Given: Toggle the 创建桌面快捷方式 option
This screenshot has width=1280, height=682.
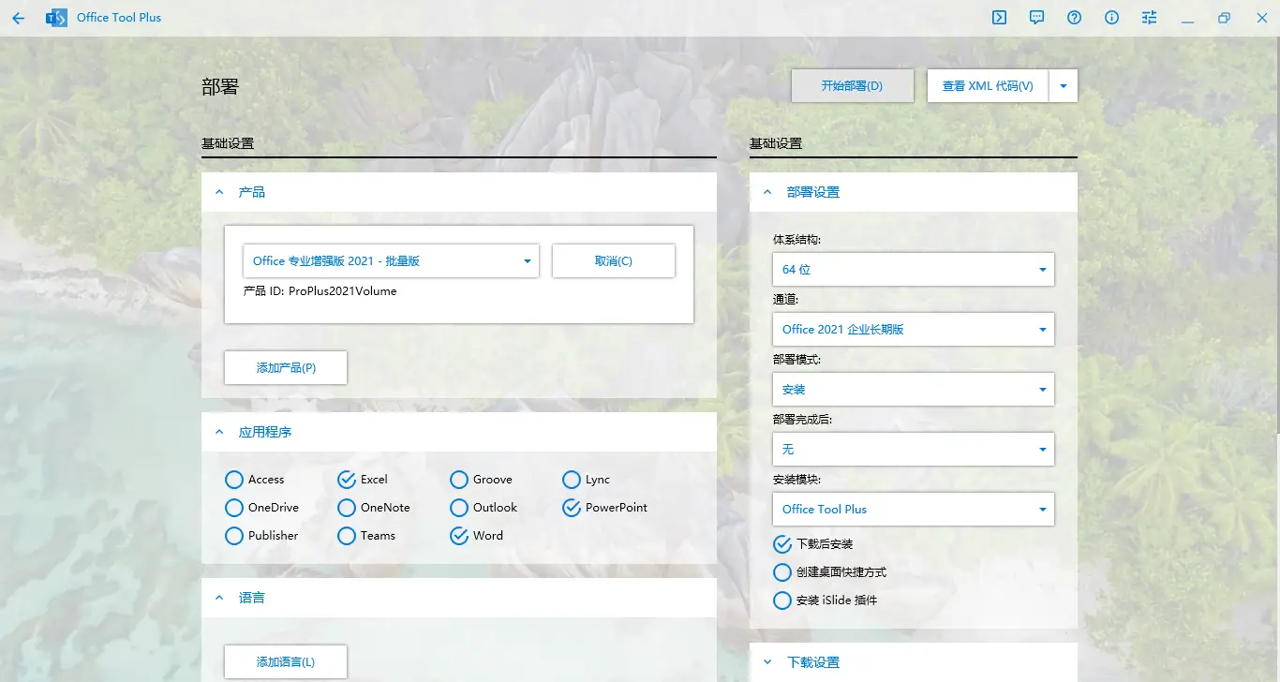Looking at the screenshot, I should (x=782, y=572).
